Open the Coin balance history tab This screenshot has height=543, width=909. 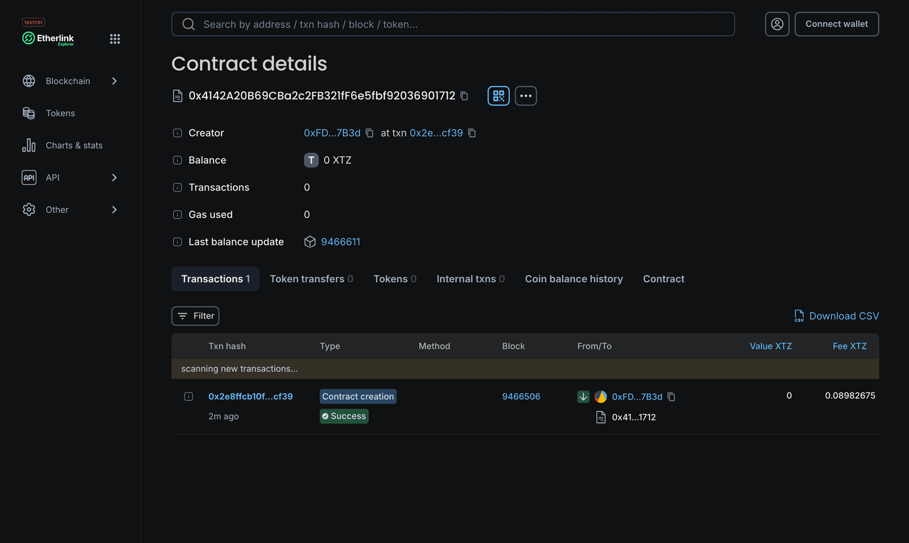pyautogui.click(x=574, y=279)
